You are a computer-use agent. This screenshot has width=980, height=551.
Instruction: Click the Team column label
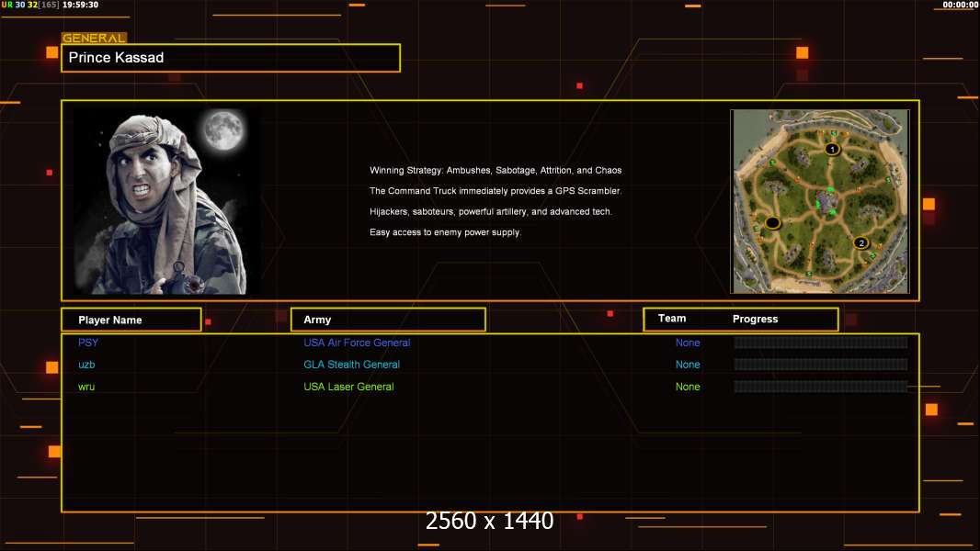tap(672, 319)
